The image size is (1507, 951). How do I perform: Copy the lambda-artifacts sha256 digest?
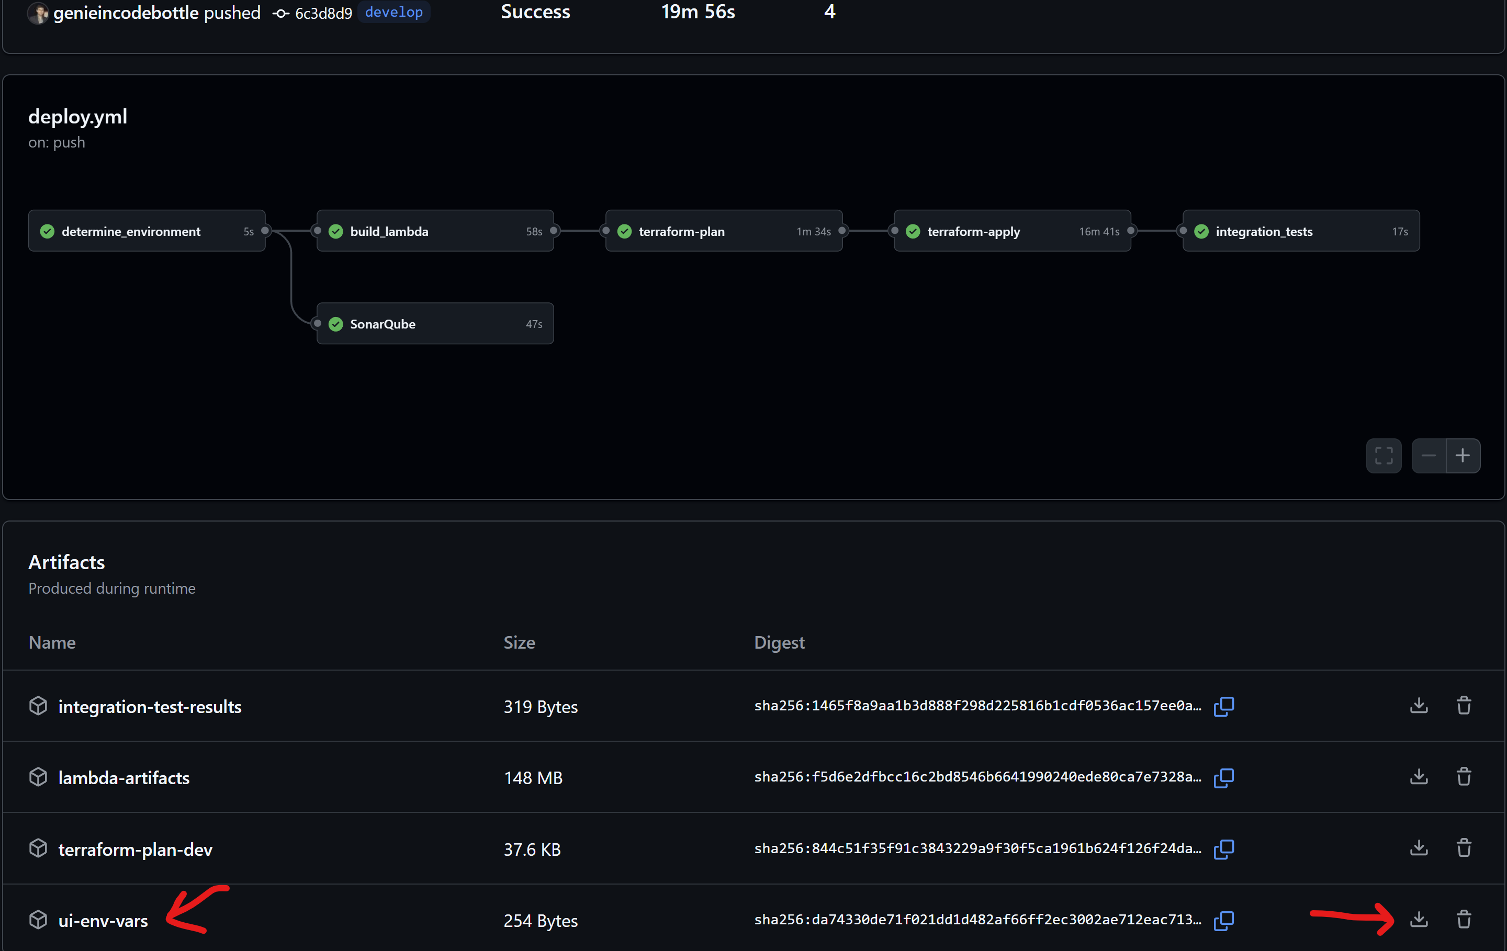[1223, 777]
